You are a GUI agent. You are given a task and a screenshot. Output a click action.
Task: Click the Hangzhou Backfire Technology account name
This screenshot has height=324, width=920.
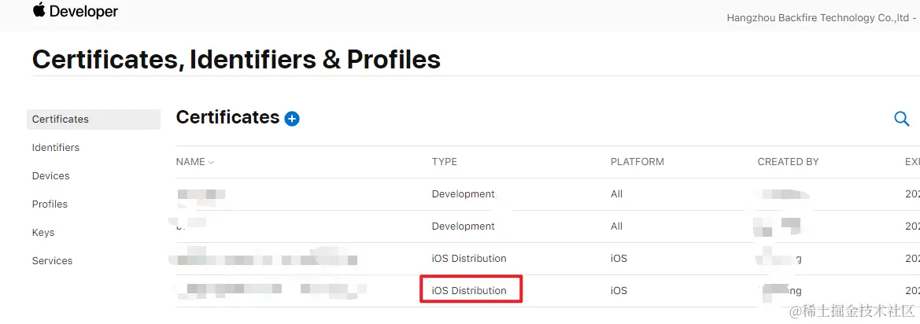click(x=822, y=18)
